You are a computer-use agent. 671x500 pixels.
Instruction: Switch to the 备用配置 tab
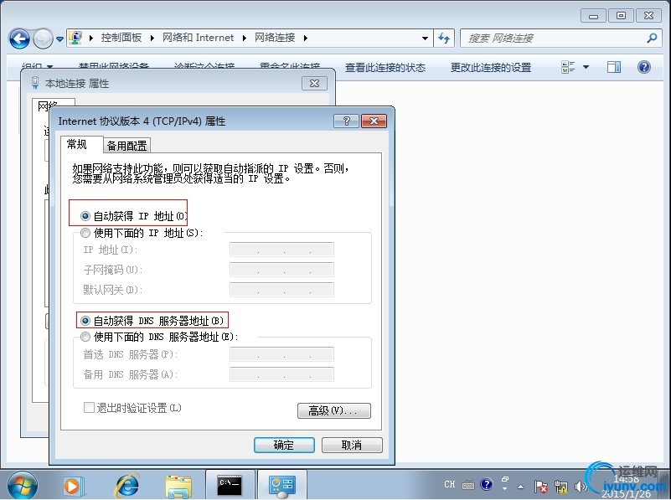[126, 146]
